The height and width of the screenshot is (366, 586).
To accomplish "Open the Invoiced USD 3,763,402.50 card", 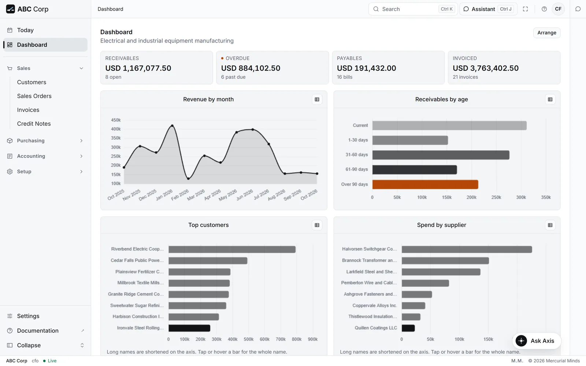I will pos(504,68).
